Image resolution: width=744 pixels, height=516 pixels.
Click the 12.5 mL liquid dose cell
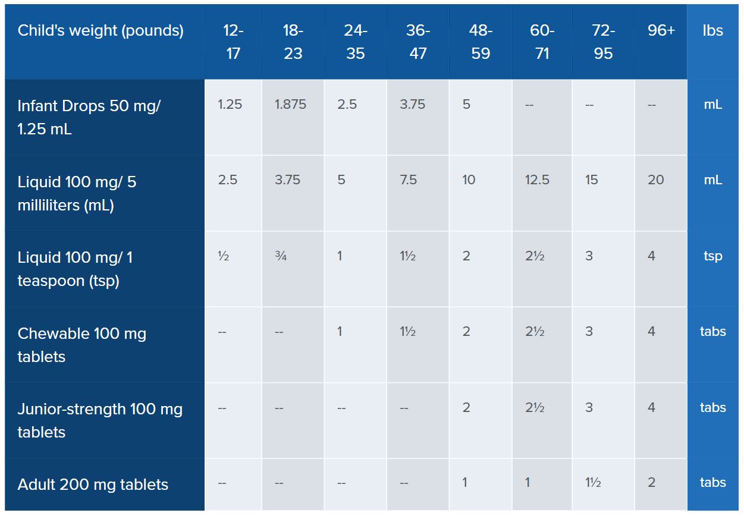(x=537, y=180)
